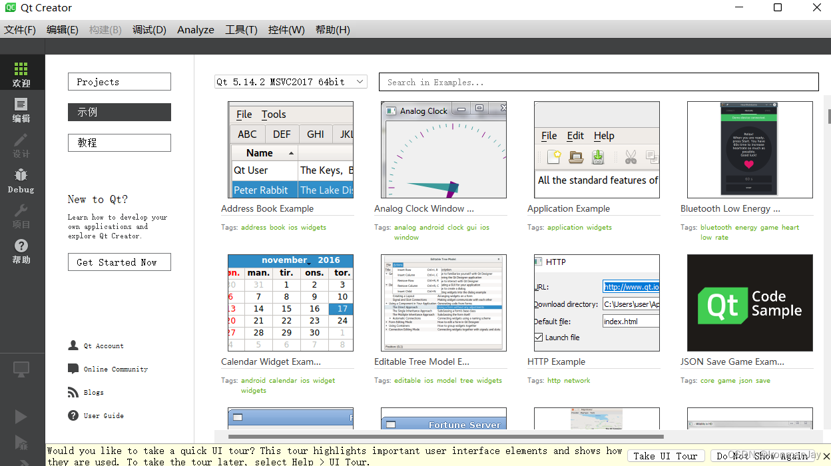The image size is (831, 466).
Task: Click the Run play button
Action: (x=21, y=417)
